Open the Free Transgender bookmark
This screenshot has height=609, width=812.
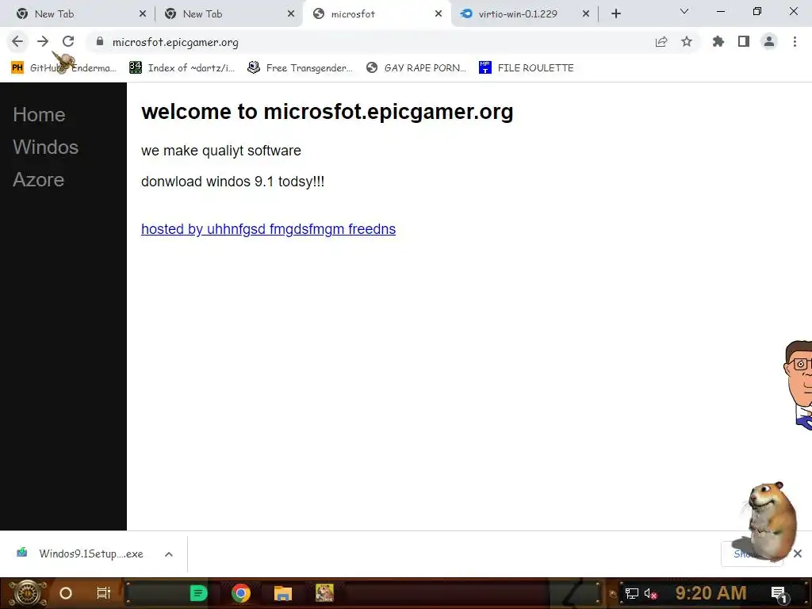pos(300,68)
